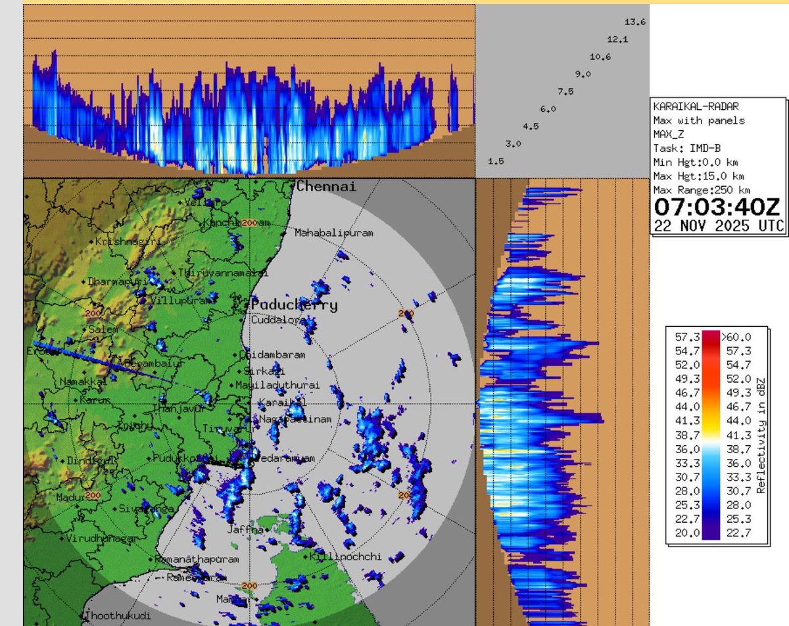The image size is (789, 626).
Task: Select the Dharmapuri label
Action: [x=118, y=281]
